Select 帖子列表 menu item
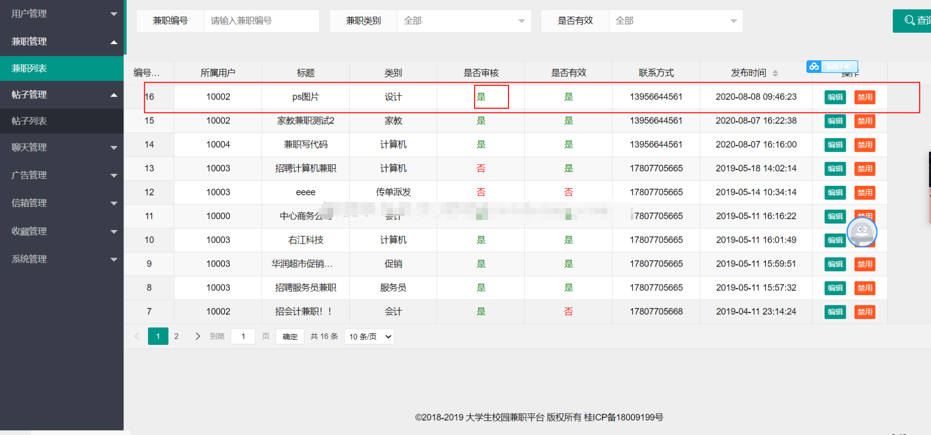Screen dimensions: 931x435 [x=62, y=121]
